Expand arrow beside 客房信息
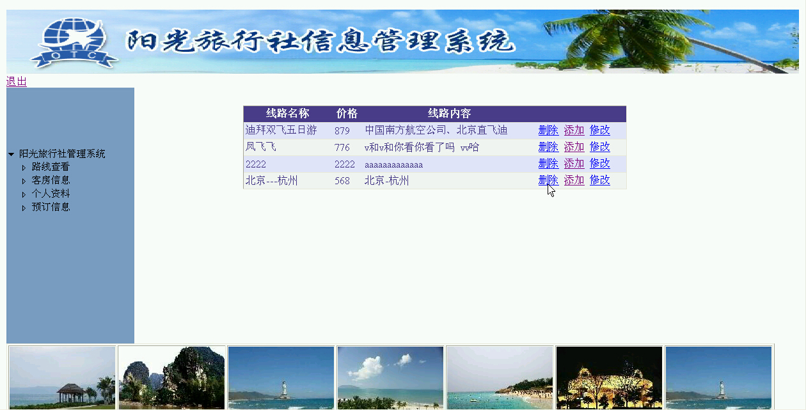 [x=24, y=181]
